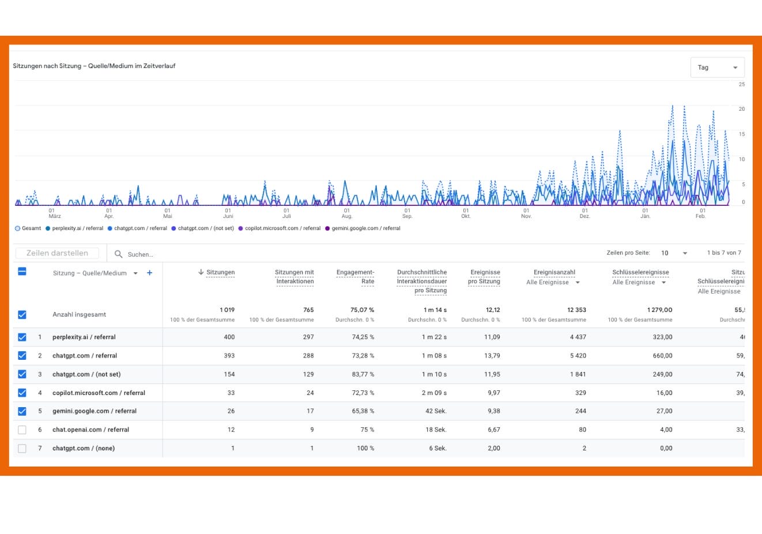Click the copilot.microsoft.com legend dot
Screen dimensions: 762x534
[x=240, y=228]
